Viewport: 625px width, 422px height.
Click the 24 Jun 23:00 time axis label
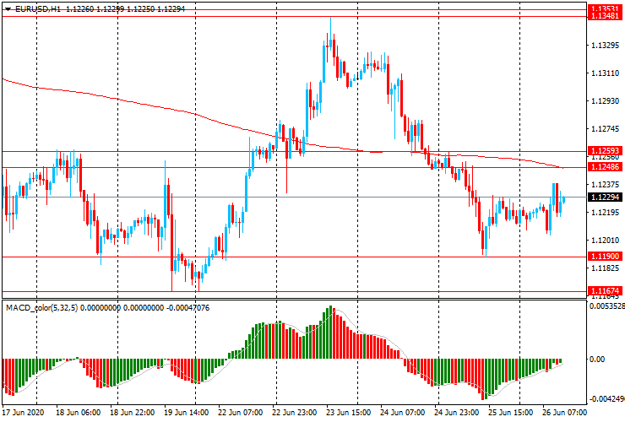tap(457, 412)
